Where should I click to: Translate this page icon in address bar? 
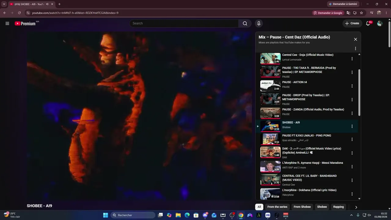coord(348,13)
